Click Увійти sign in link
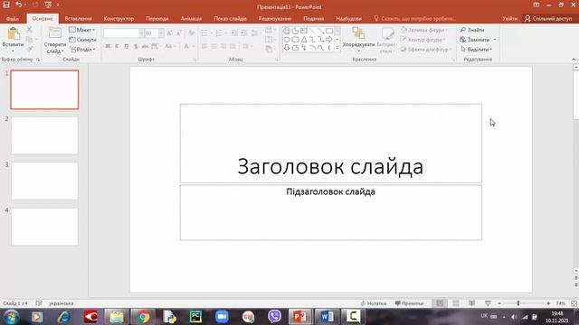 (509, 18)
